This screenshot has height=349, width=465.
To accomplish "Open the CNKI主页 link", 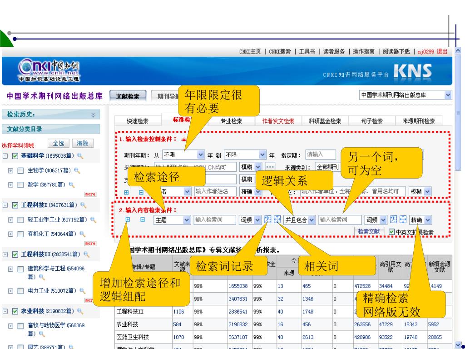I will coord(250,52).
